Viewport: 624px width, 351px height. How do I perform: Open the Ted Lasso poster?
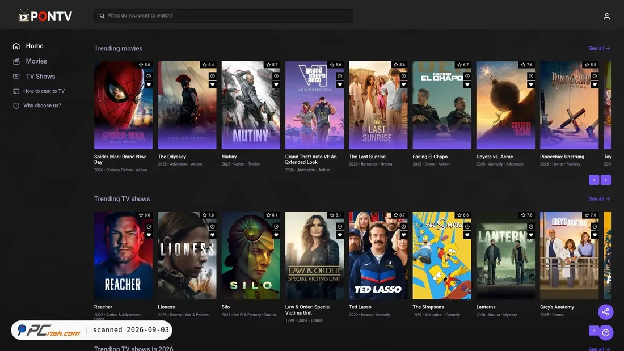tap(378, 256)
